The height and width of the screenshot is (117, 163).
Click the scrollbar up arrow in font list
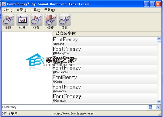coord(159,39)
